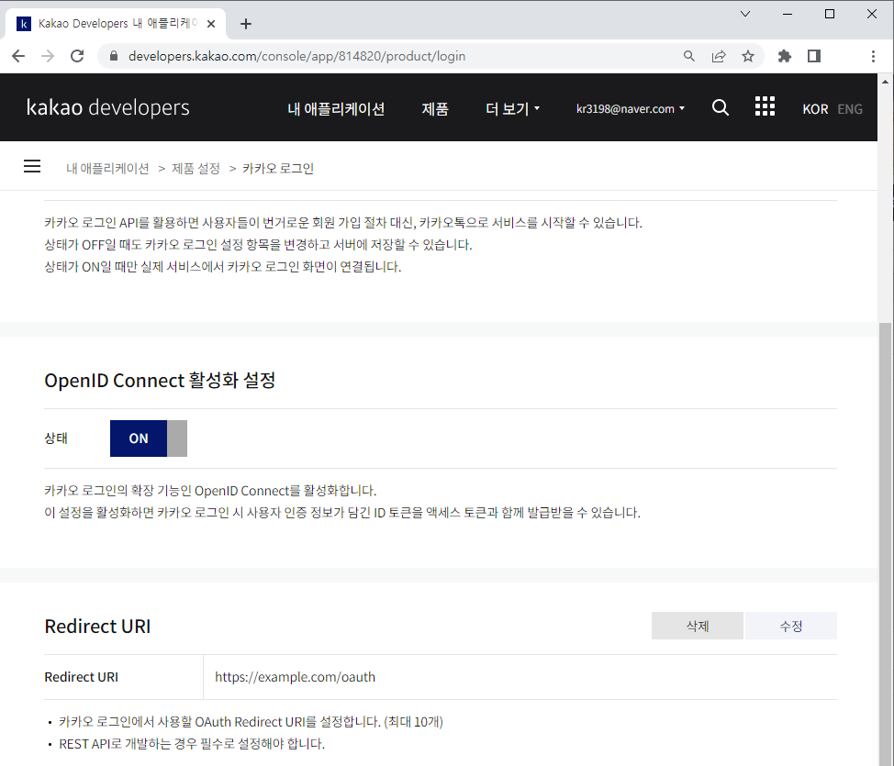Screen dimensions: 894x766
Task: Select the https://example.com/oauth URI text
Action: click(295, 676)
